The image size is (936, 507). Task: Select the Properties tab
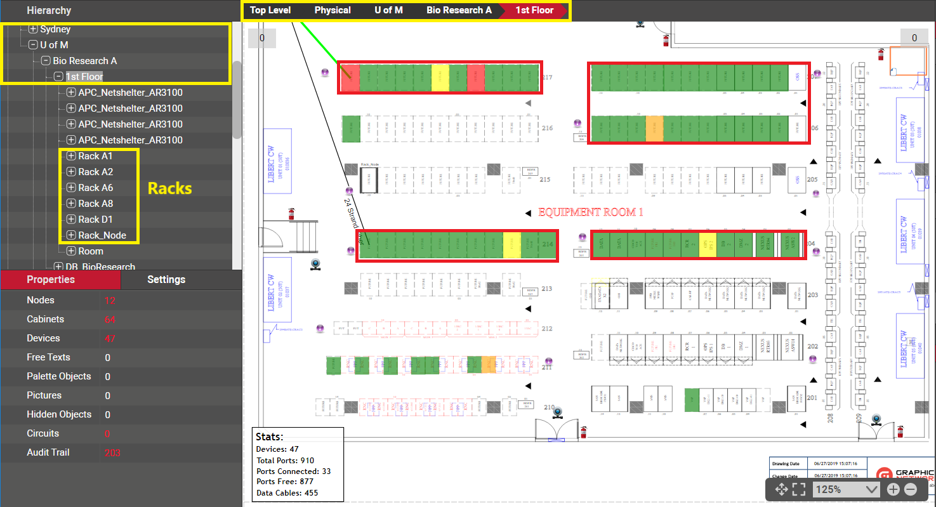[51, 279]
